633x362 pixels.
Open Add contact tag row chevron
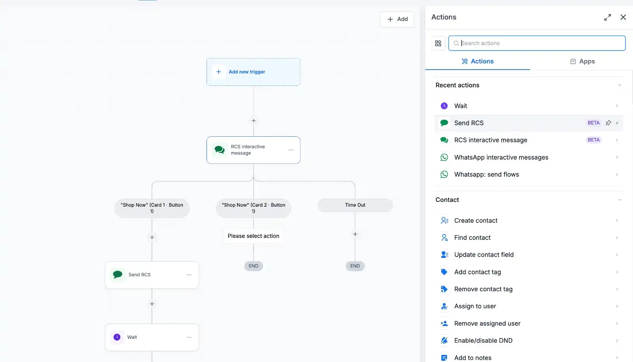pyautogui.click(x=617, y=272)
